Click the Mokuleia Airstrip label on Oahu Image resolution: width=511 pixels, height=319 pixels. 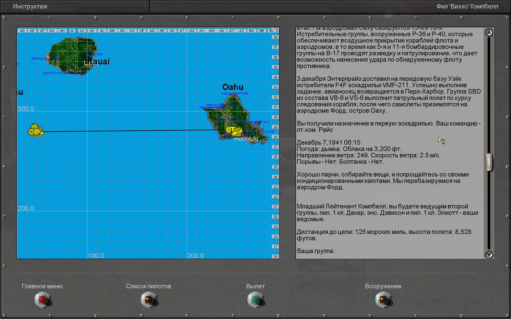211,107
